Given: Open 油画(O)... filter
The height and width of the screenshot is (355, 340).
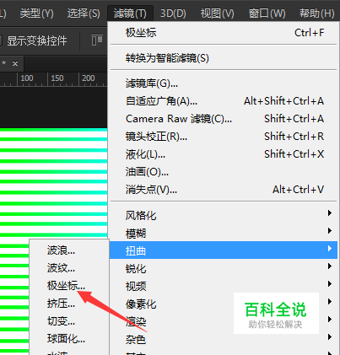Looking at the screenshot, I should 224,172.
